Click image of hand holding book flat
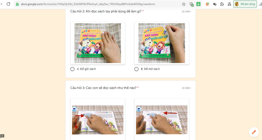This screenshot has width=262, height=140. [x=97, y=43]
